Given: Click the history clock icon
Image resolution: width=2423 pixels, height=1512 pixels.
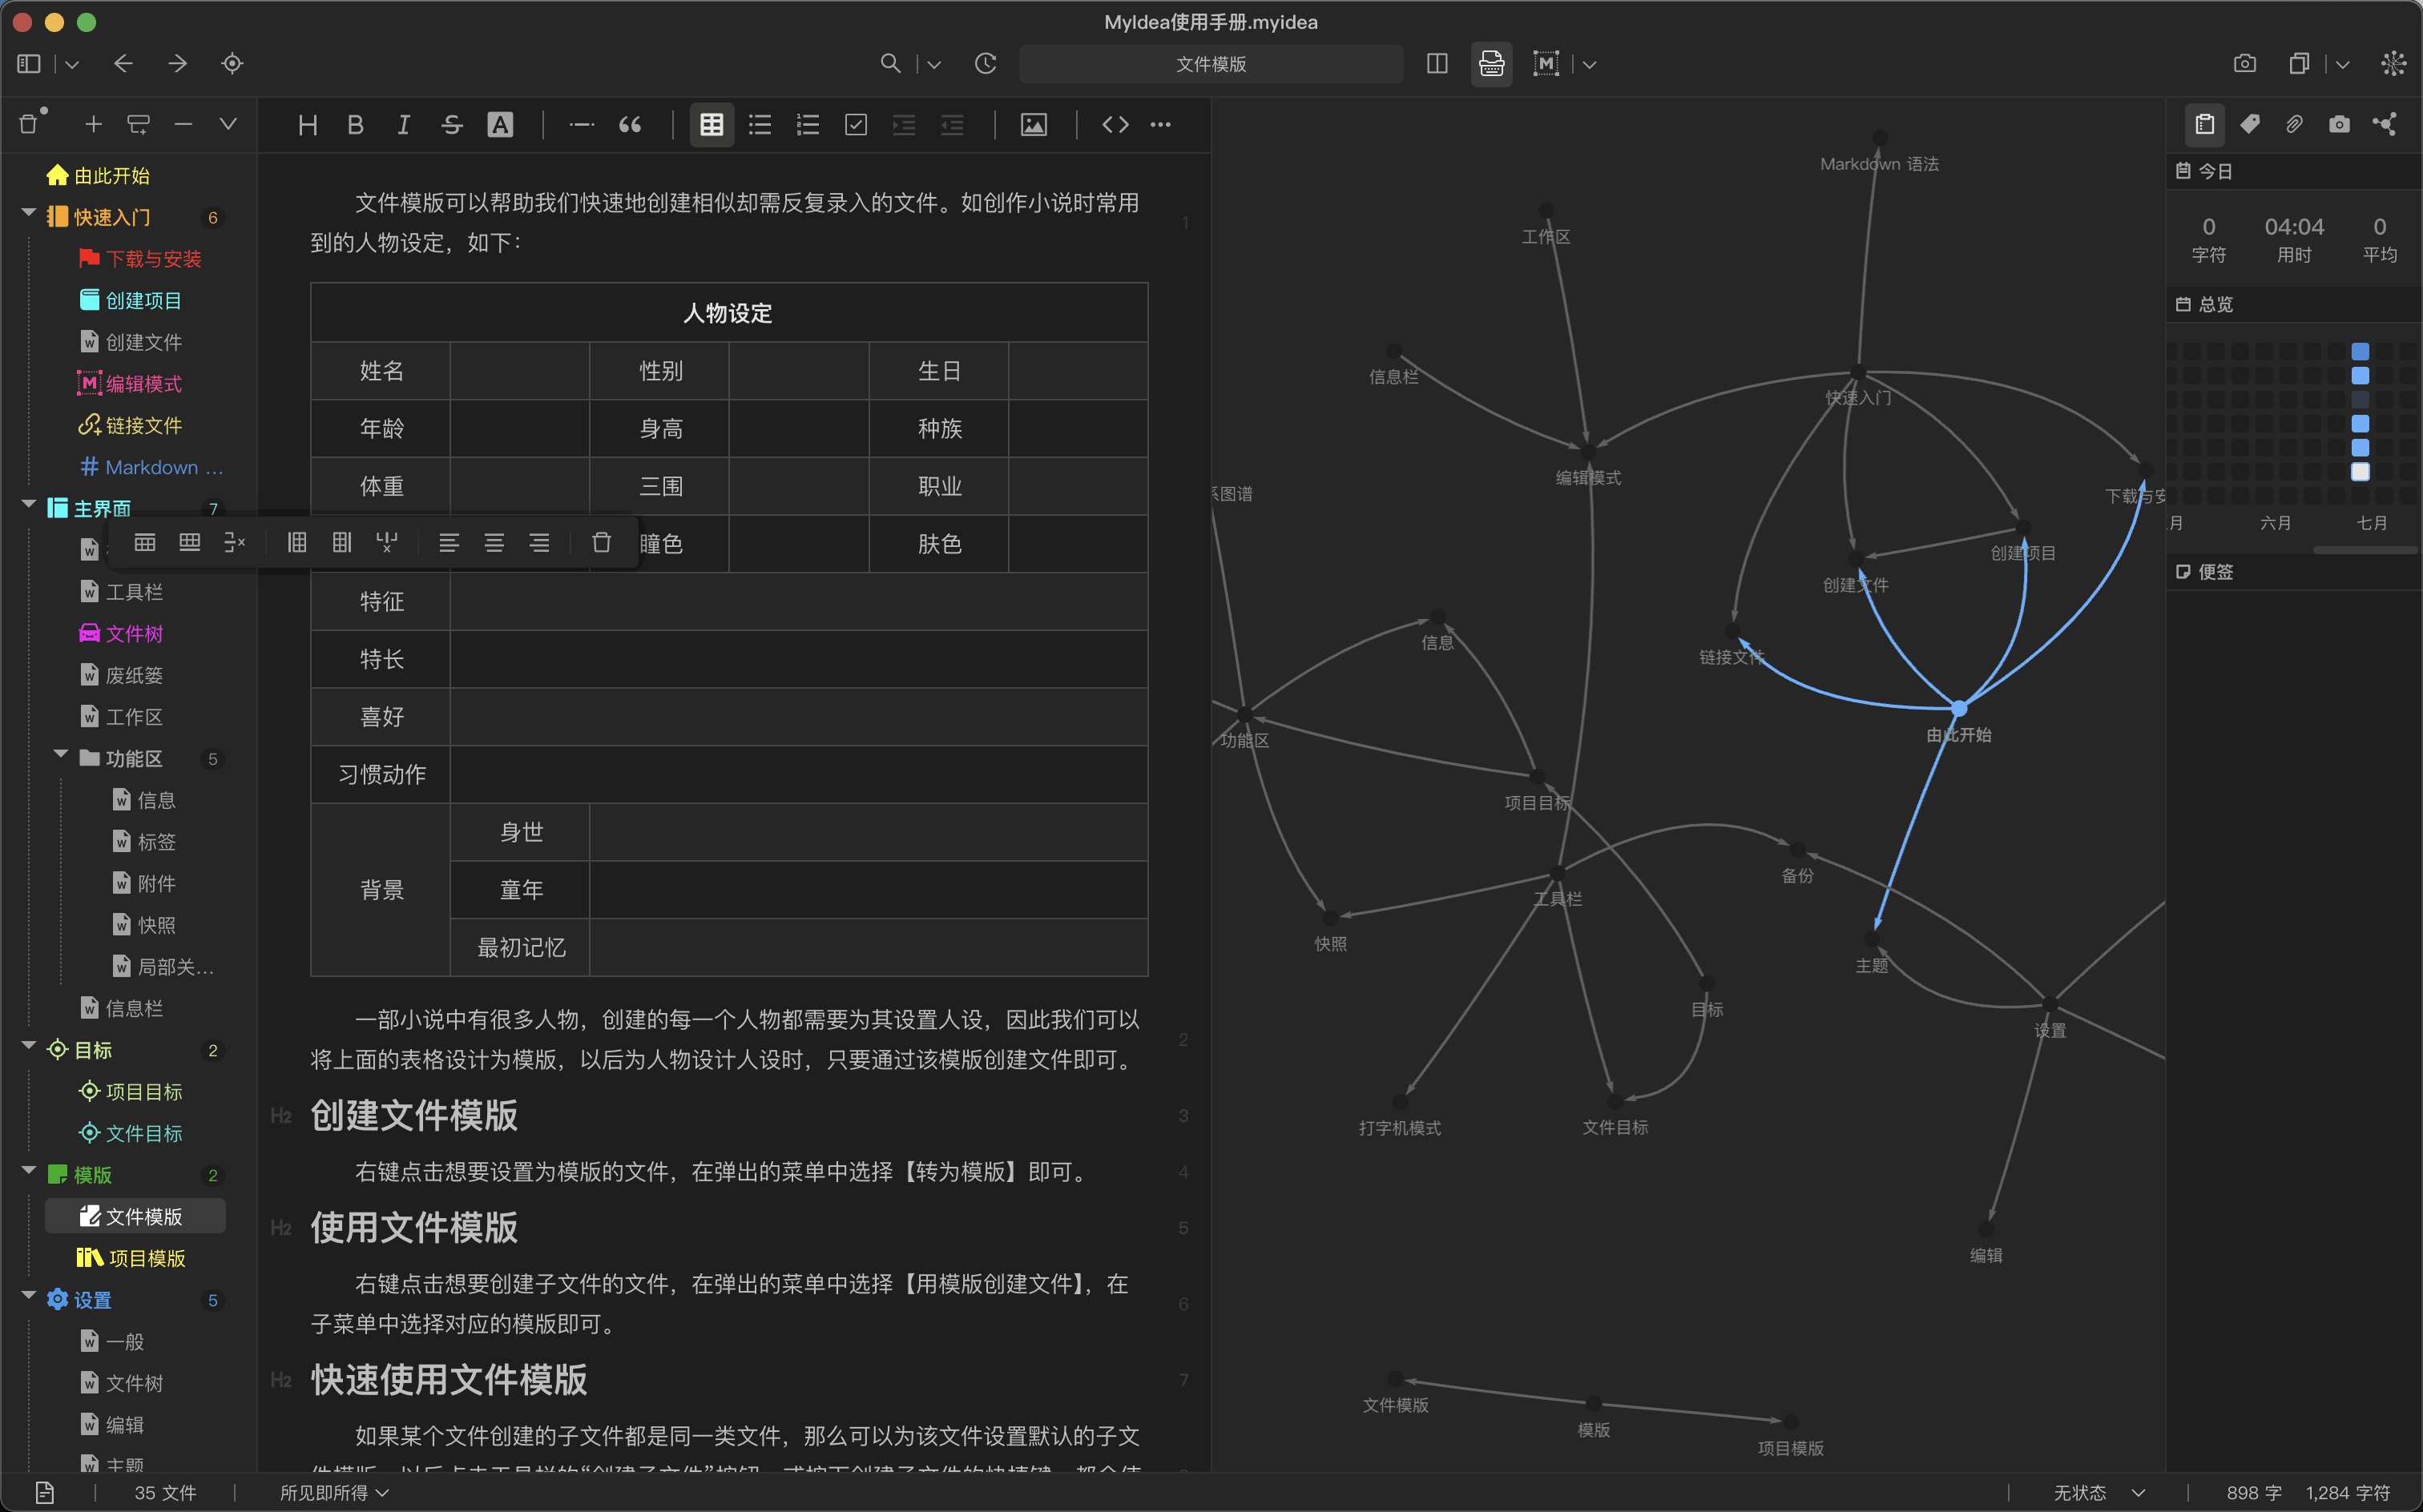Looking at the screenshot, I should click(986, 64).
